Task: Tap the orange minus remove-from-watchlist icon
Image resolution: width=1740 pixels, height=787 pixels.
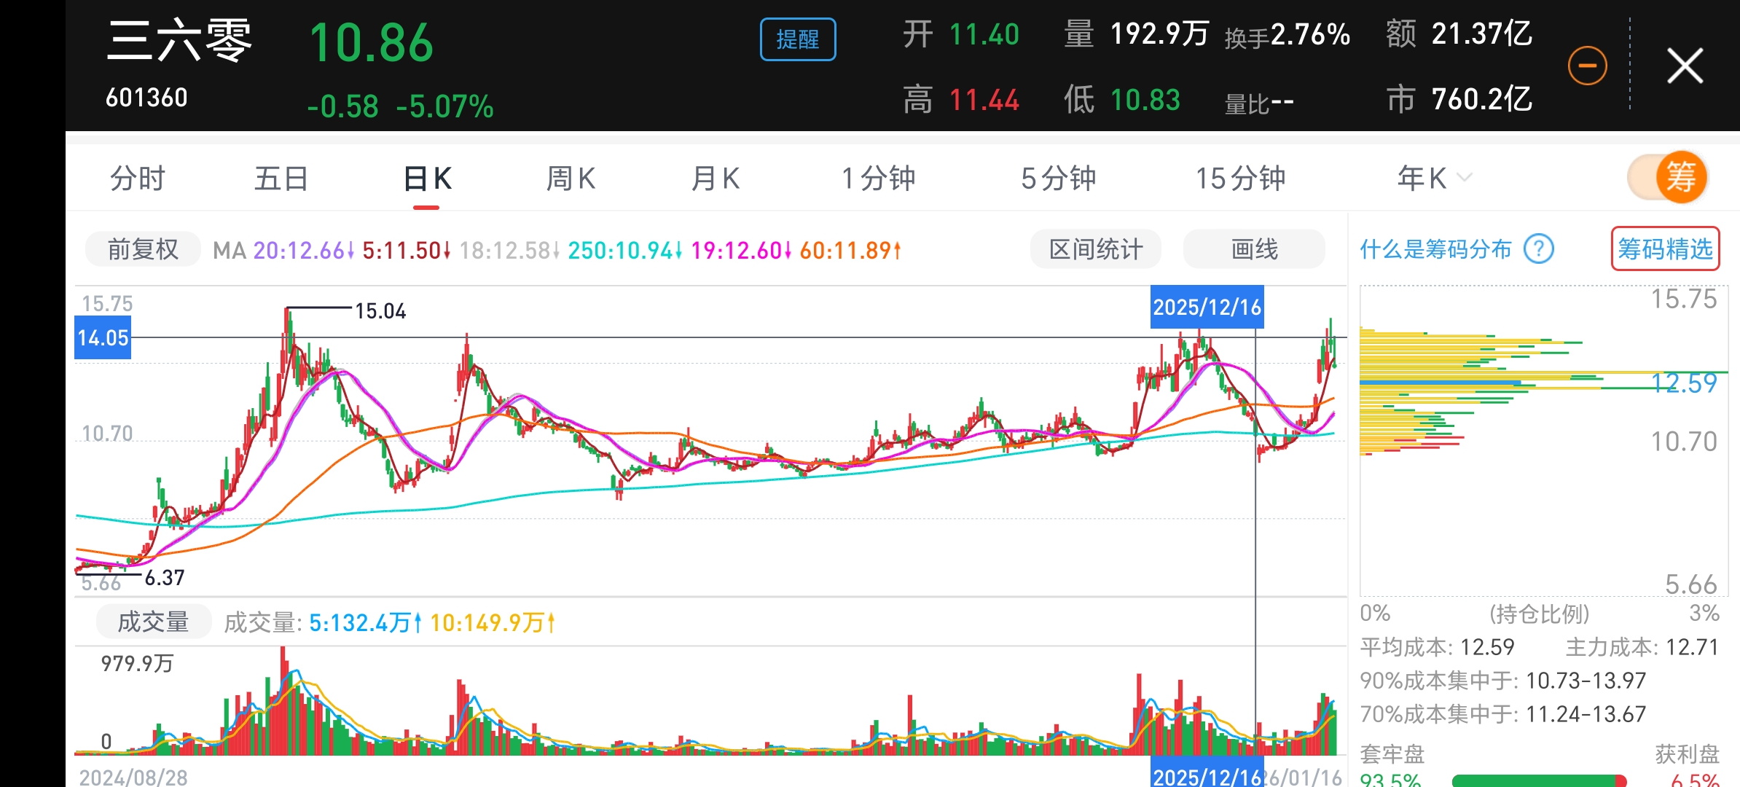Action: [1587, 66]
